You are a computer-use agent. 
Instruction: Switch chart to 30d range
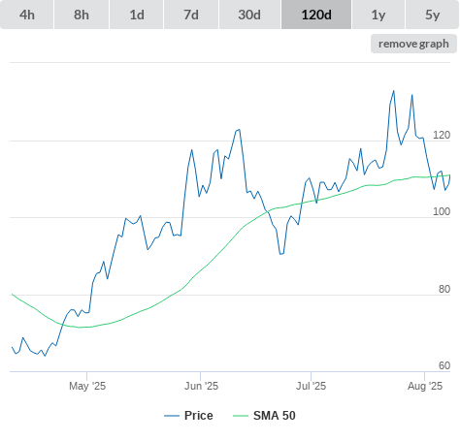point(249,15)
